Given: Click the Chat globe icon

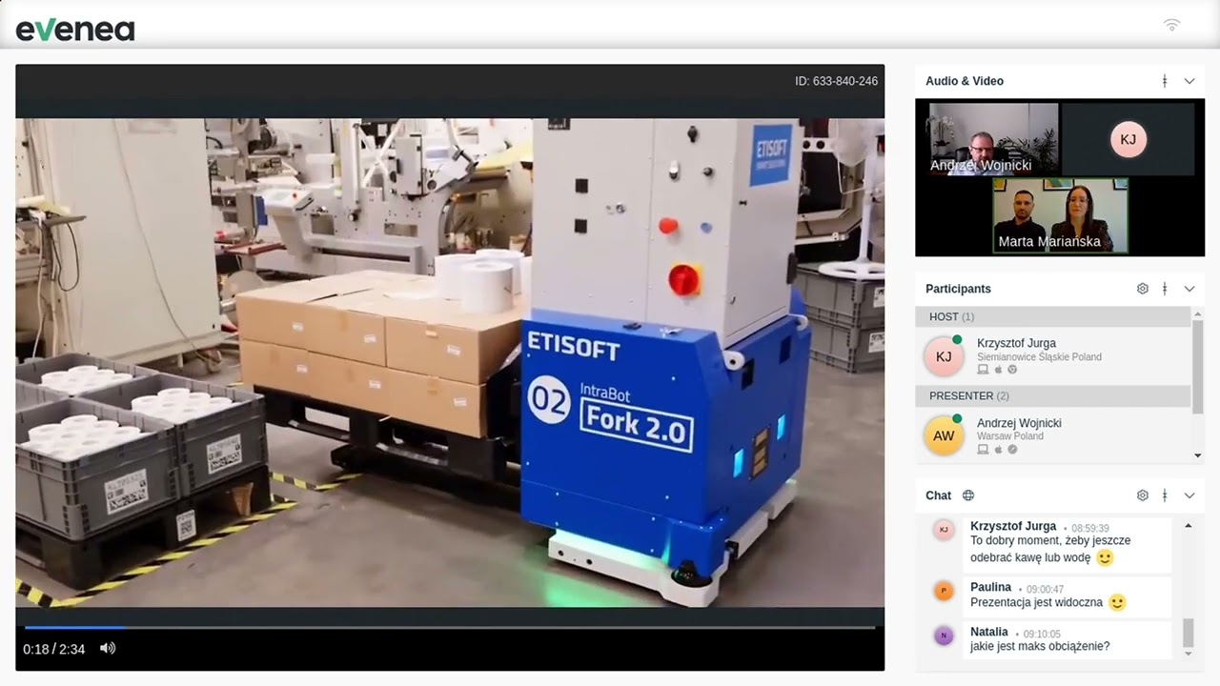Looking at the screenshot, I should pyautogui.click(x=968, y=495).
